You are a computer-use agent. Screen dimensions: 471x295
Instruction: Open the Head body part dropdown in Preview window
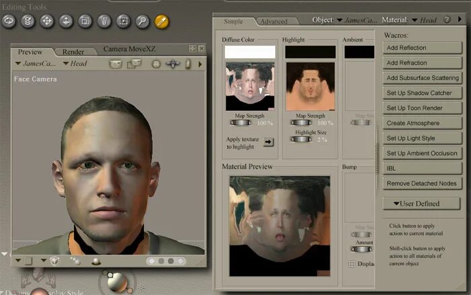pos(75,64)
